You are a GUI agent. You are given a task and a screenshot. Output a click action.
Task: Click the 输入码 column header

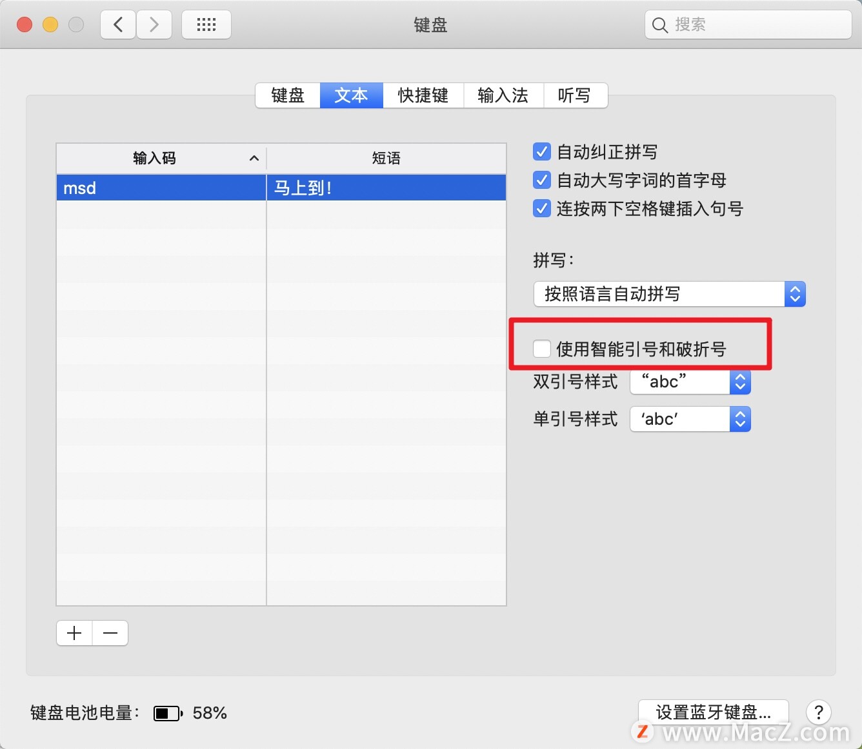tap(161, 158)
